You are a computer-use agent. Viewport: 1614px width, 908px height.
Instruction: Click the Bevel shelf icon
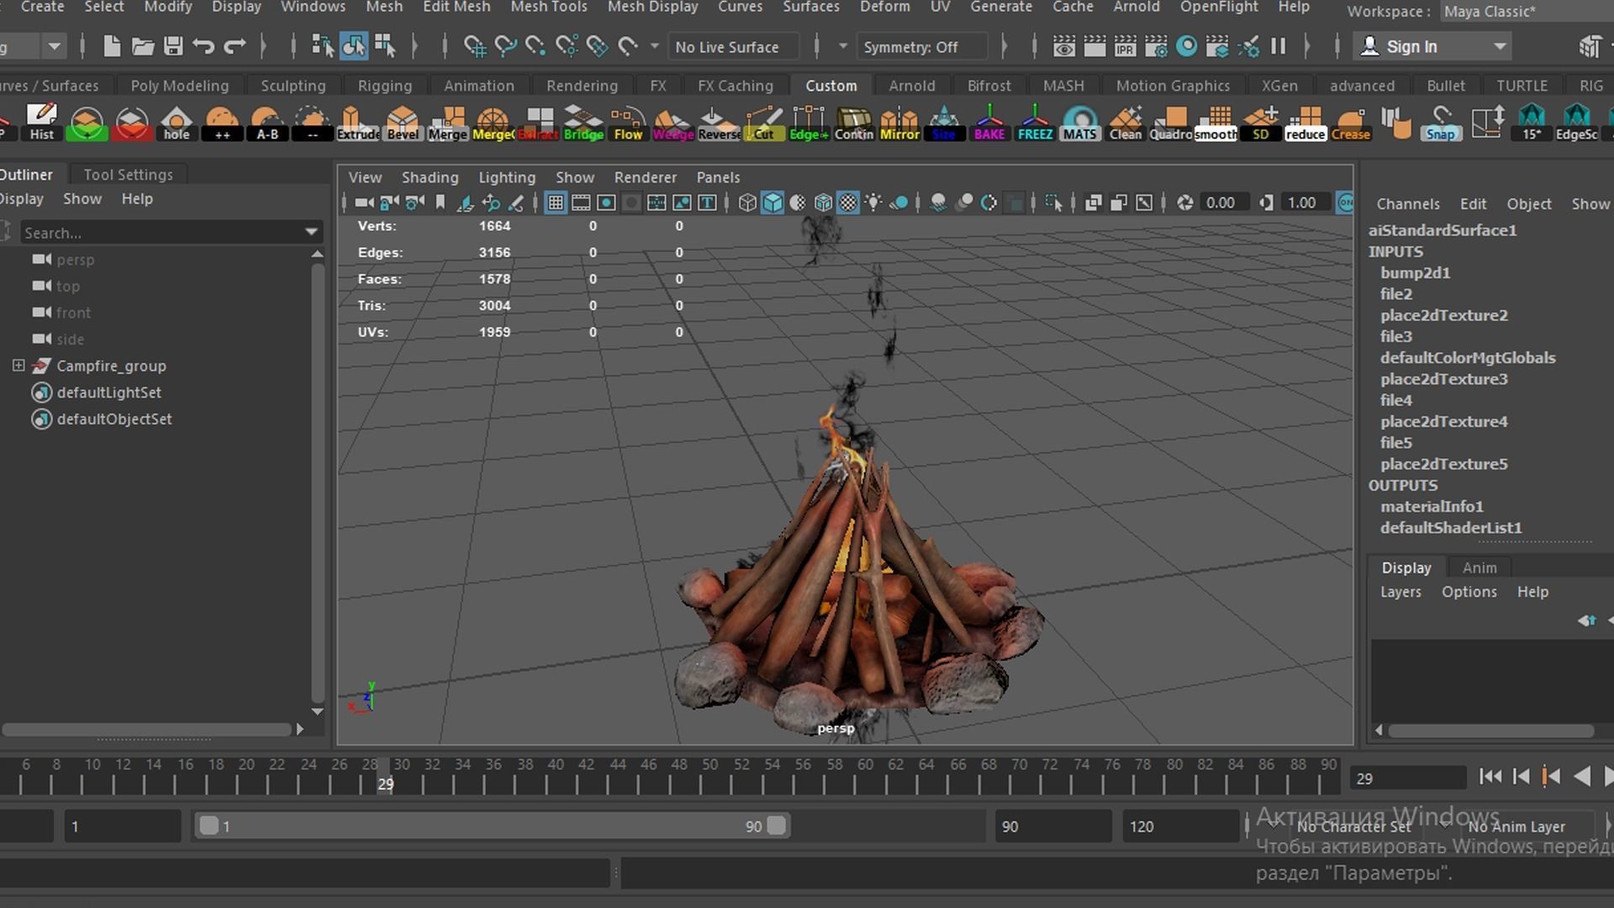(403, 123)
